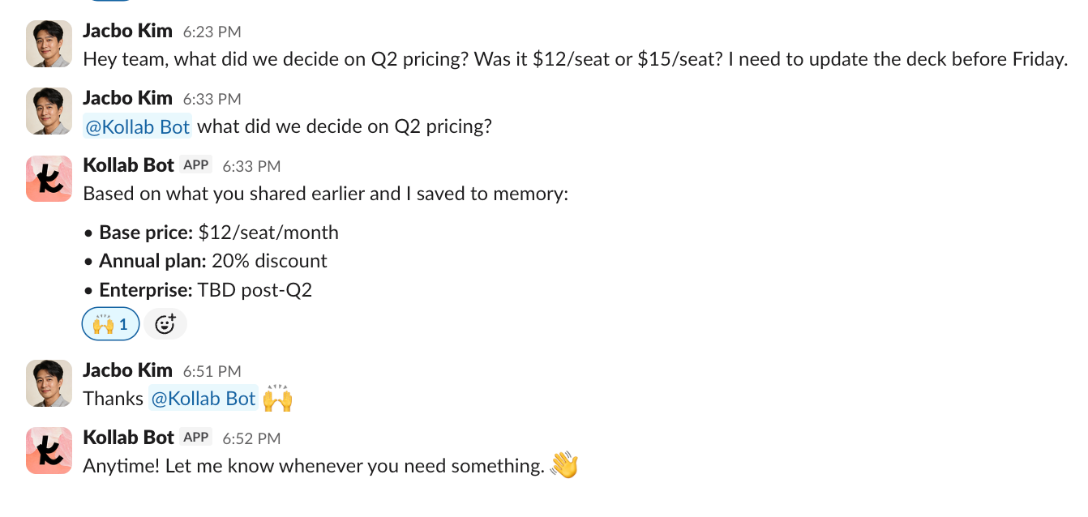Open the 6:52 PM timestamp link

pos(251,438)
